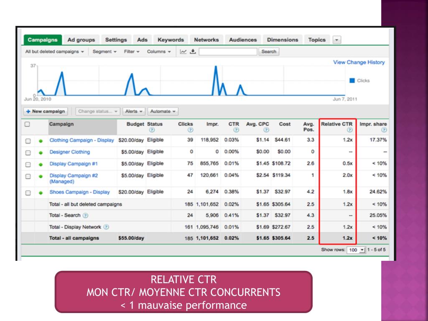Open Display Campaign #2 (Managed) link
This screenshot has height=321, width=428.
tap(74, 178)
